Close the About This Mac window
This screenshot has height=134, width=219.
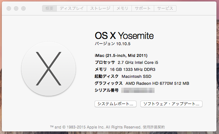coord(9,8)
